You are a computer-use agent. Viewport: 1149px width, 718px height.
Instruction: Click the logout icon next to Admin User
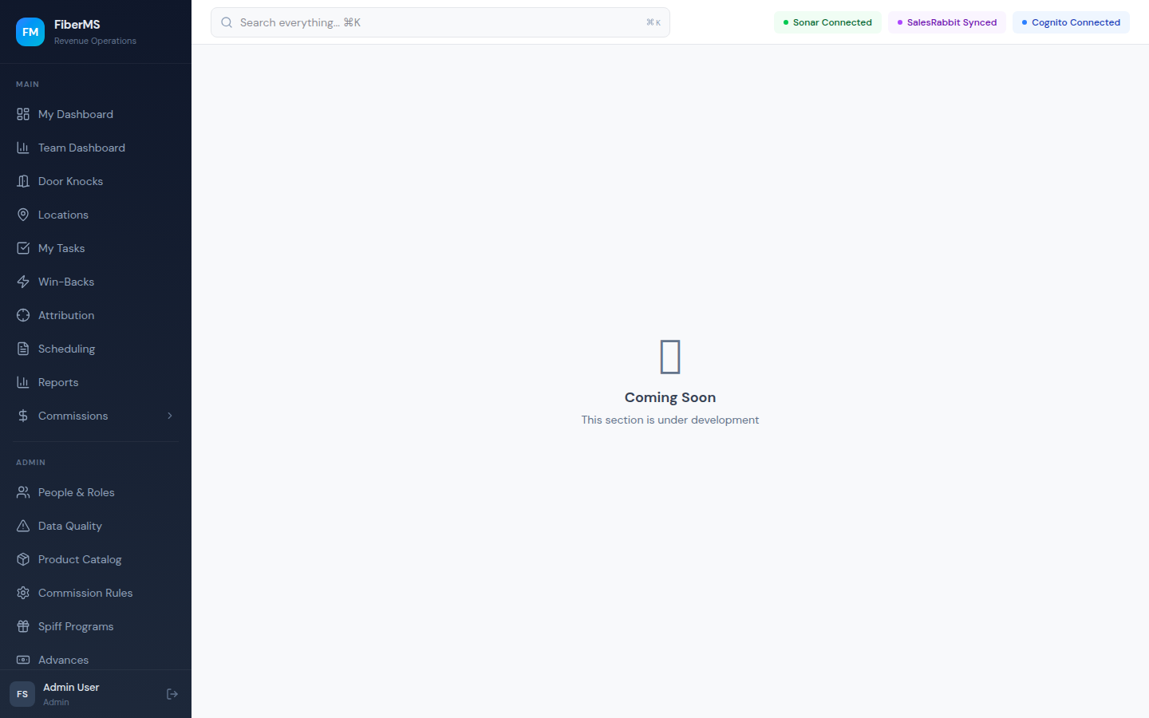tap(172, 694)
